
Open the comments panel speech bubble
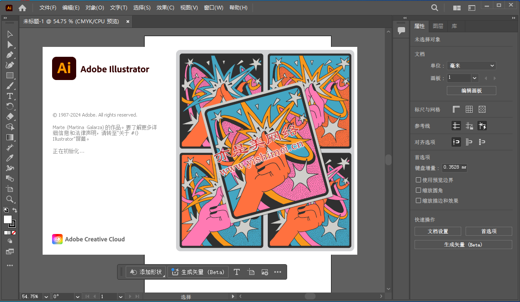tap(401, 31)
